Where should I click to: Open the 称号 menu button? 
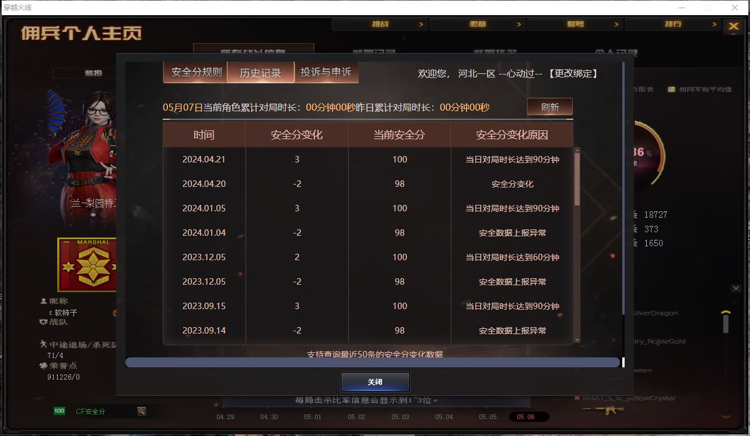[575, 24]
